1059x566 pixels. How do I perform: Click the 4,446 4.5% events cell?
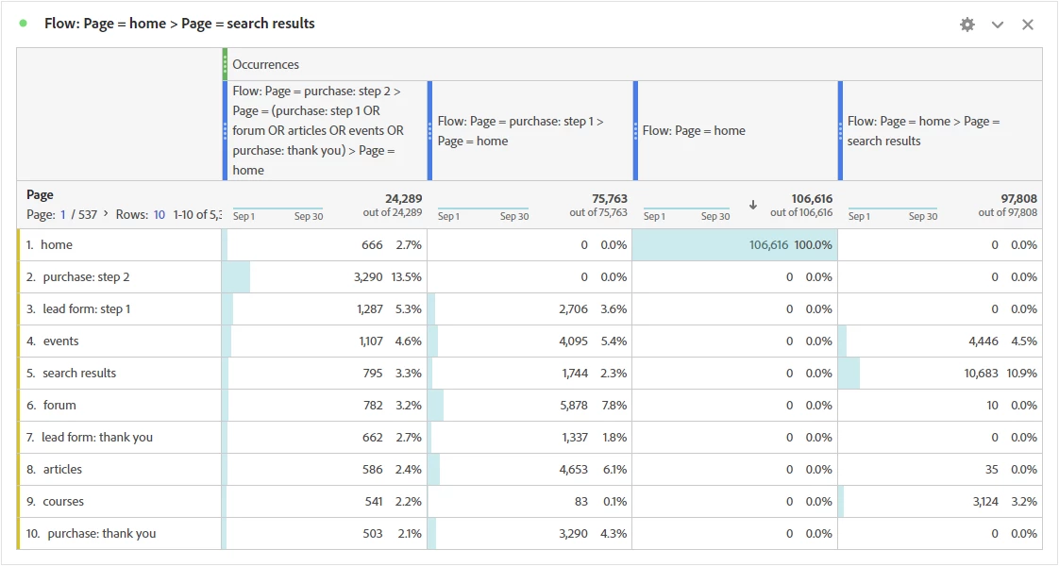pos(940,341)
